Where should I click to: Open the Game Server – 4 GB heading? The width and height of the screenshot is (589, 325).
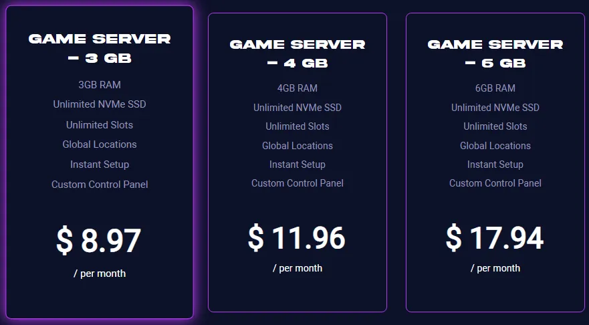tap(298, 53)
